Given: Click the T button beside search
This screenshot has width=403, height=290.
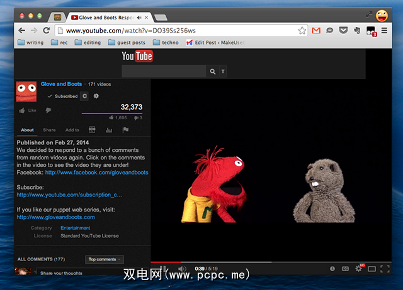Looking at the screenshot, I should pyautogui.click(x=223, y=71).
